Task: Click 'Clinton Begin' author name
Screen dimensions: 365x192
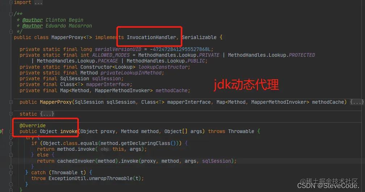Action: pyautogui.click(x=64, y=20)
